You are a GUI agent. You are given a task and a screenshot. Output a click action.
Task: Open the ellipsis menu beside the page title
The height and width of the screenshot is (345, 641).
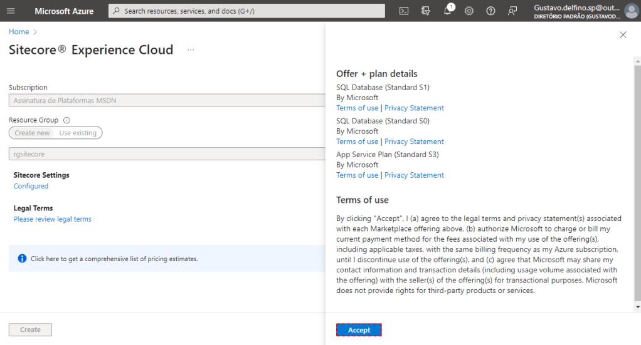191,50
